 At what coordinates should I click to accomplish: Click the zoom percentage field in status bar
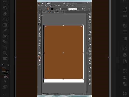point(44,94)
